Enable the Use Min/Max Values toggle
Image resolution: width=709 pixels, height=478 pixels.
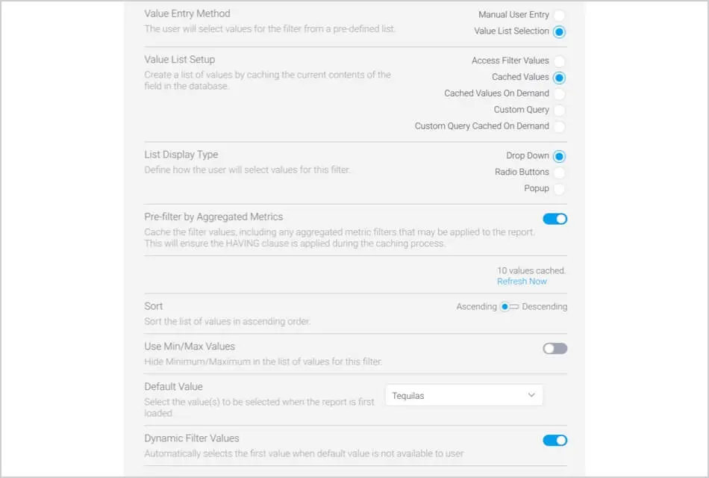click(x=555, y=348)
